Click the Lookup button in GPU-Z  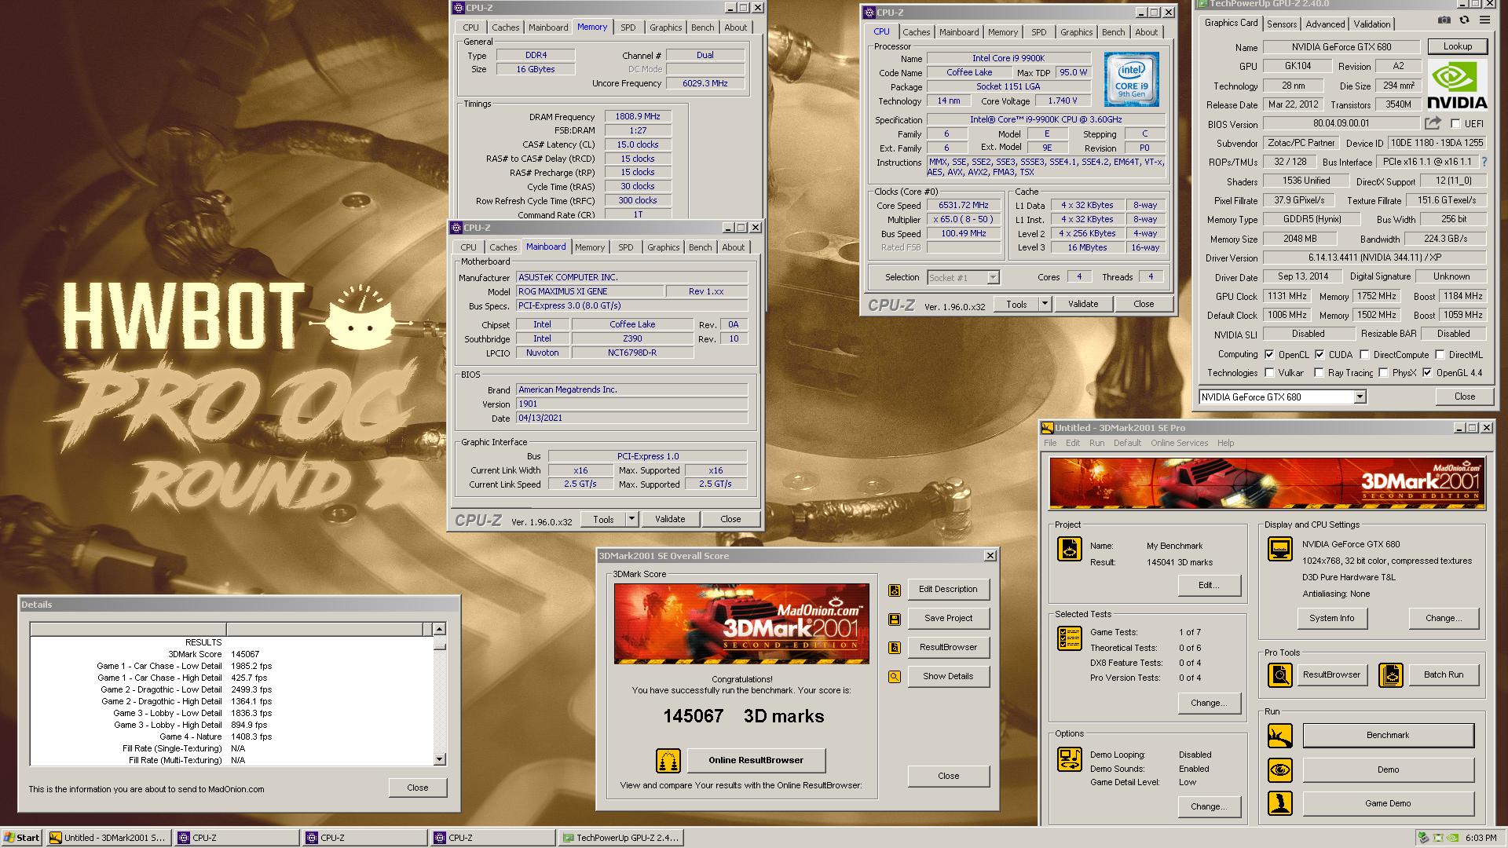click(1457, 46)
